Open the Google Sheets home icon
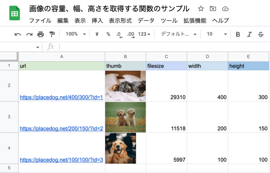Image resolution: width=270 pixels, height=173 pixels. 14,13
